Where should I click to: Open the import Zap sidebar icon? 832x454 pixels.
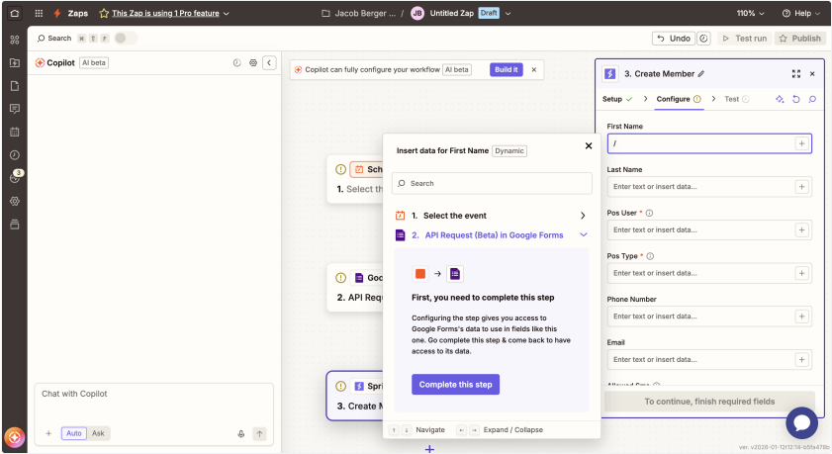click(14, 62)
